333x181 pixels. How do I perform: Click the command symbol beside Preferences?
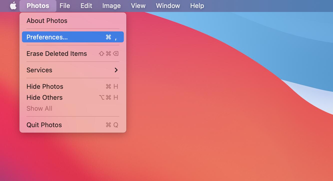tap(108, 37)
